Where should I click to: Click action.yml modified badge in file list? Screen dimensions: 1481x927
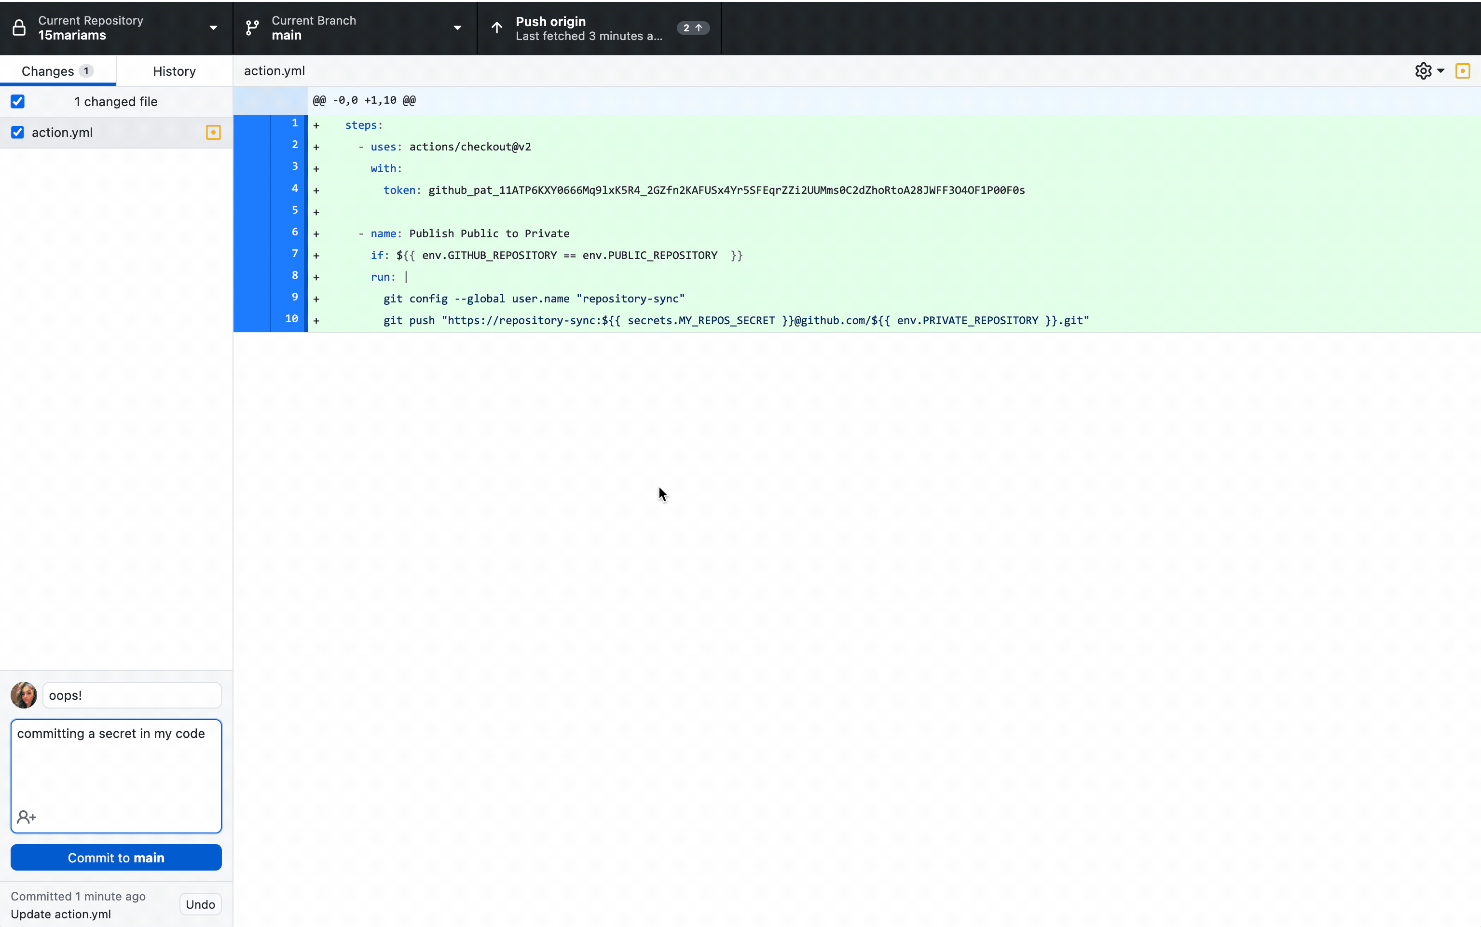[x=213, y=133]
